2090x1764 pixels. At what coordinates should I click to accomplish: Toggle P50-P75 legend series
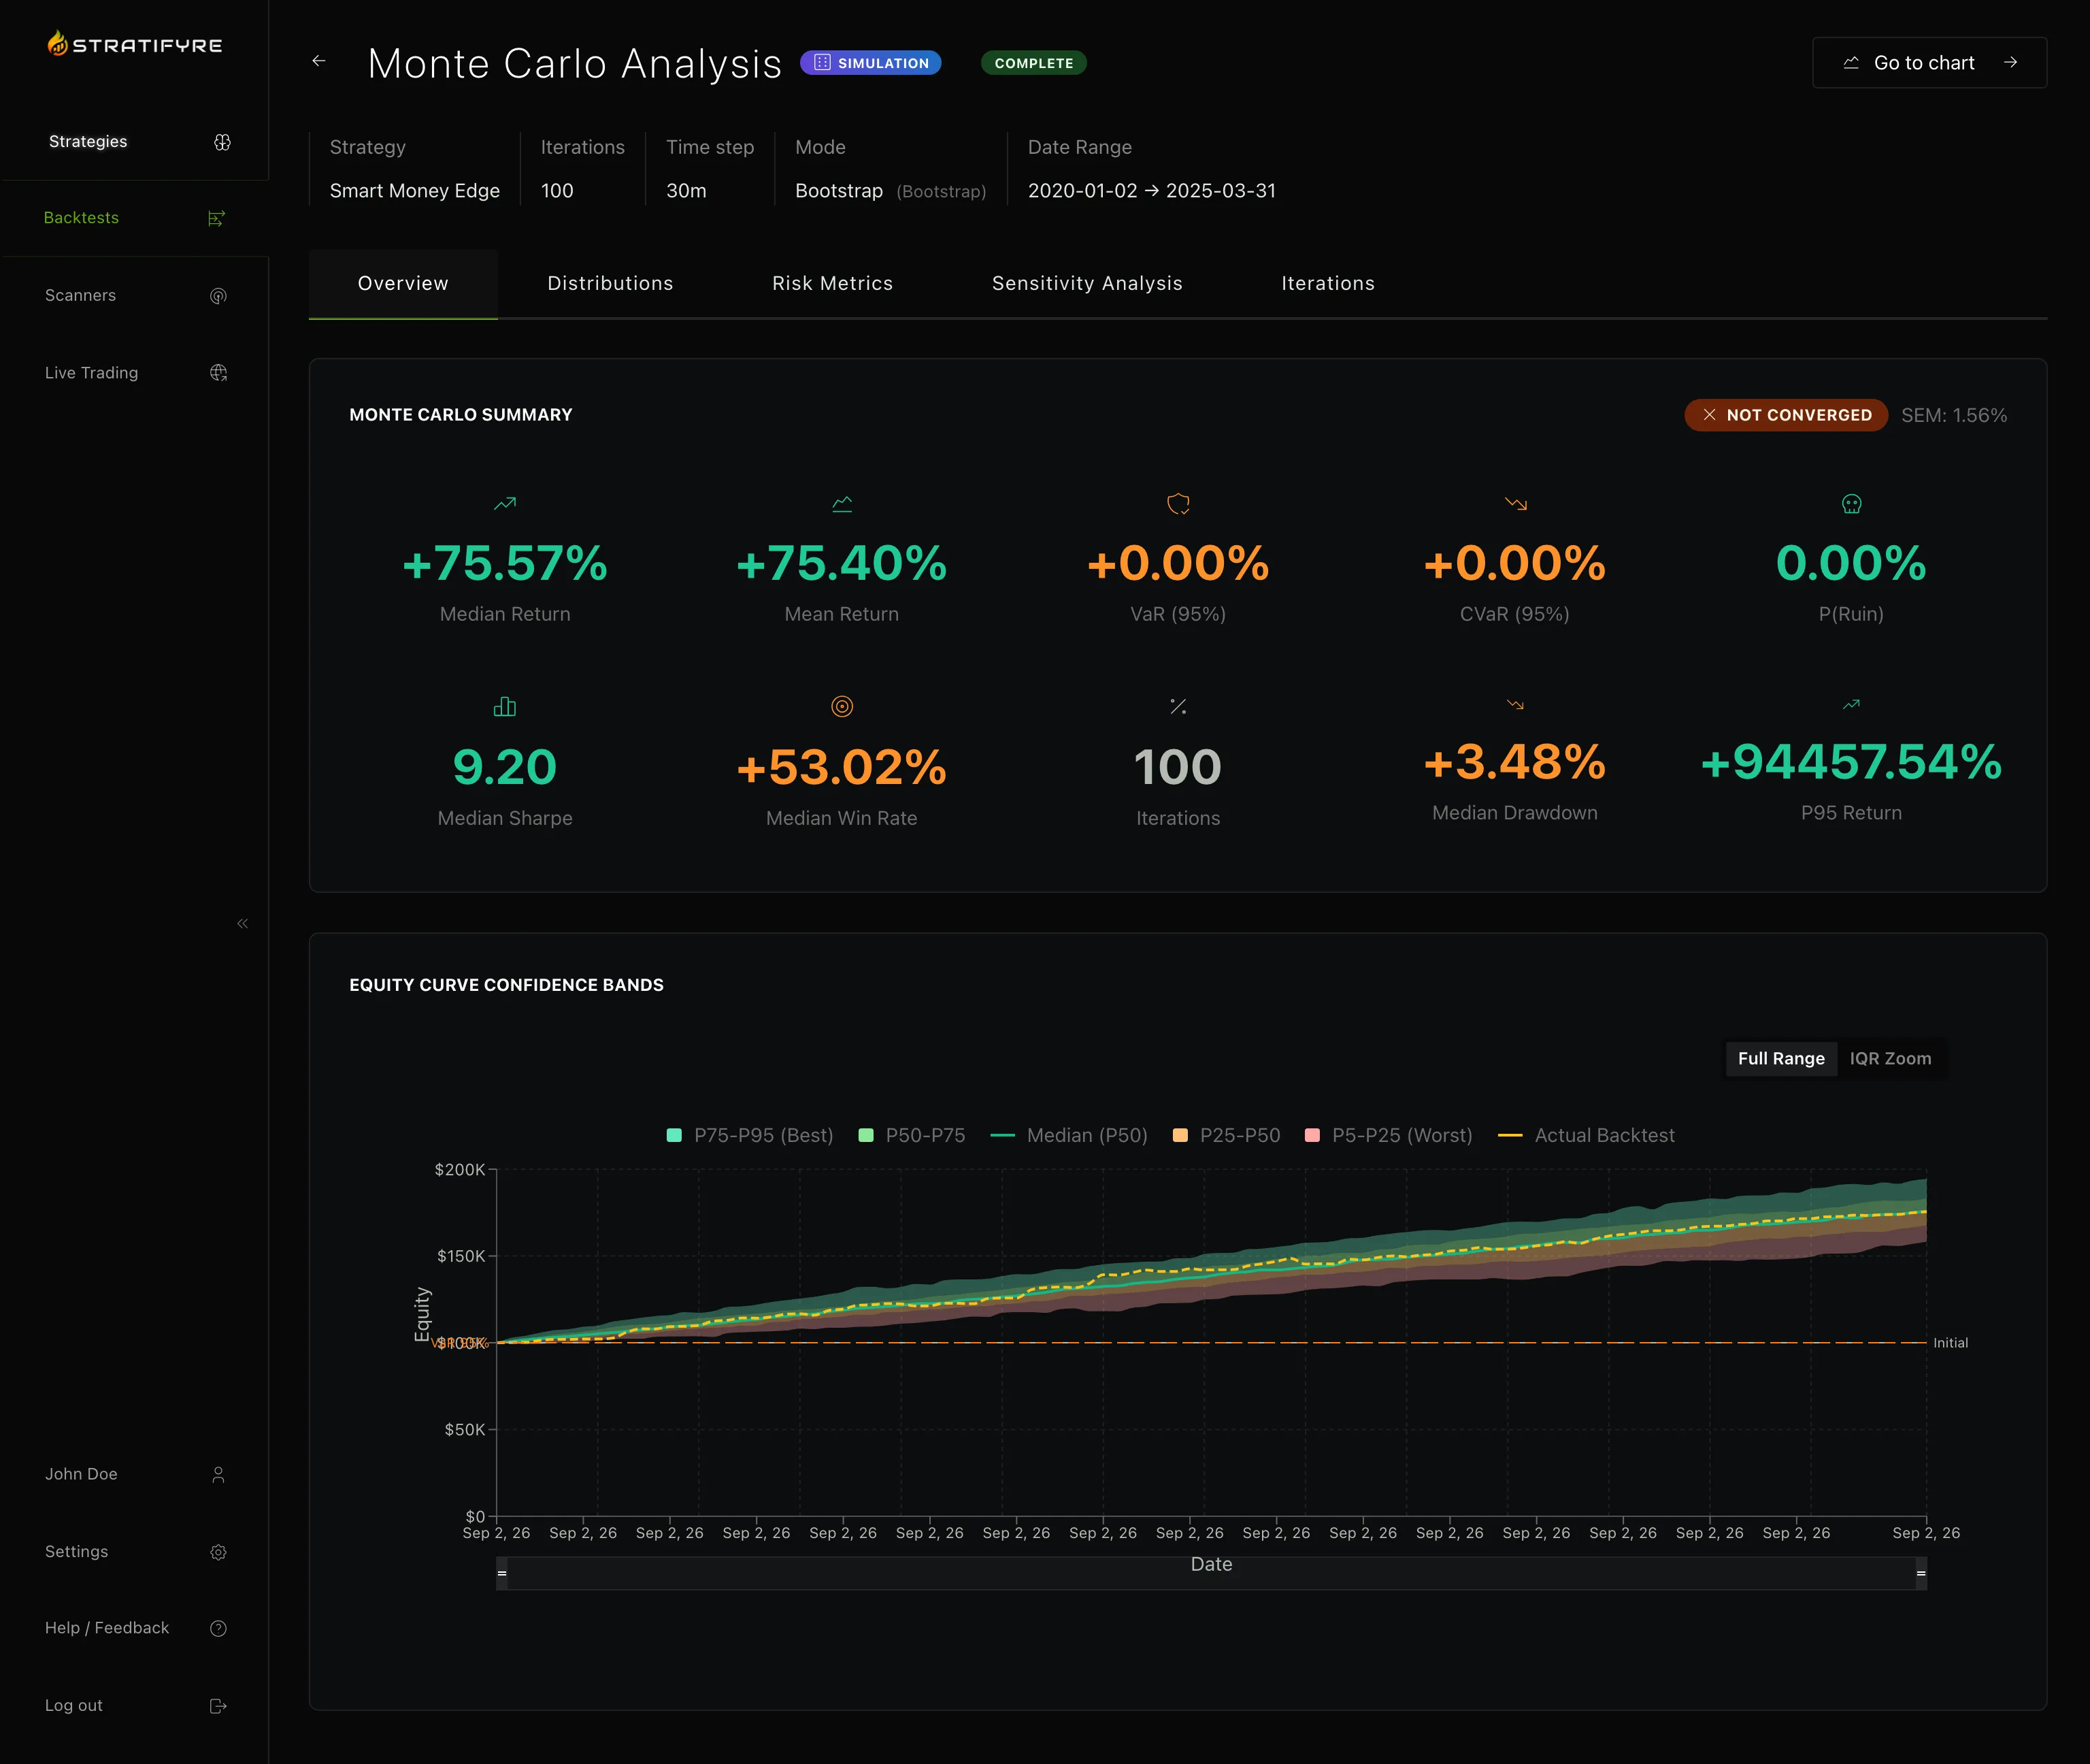coord(912,1135)
